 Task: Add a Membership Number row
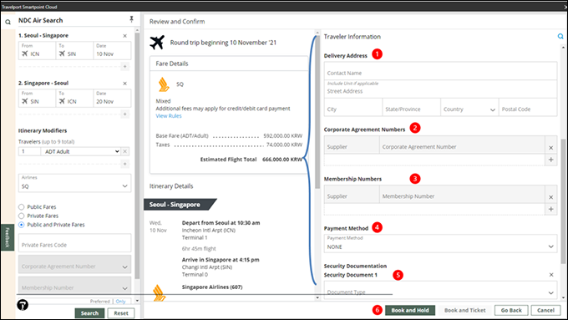click(x=550, y=209)
